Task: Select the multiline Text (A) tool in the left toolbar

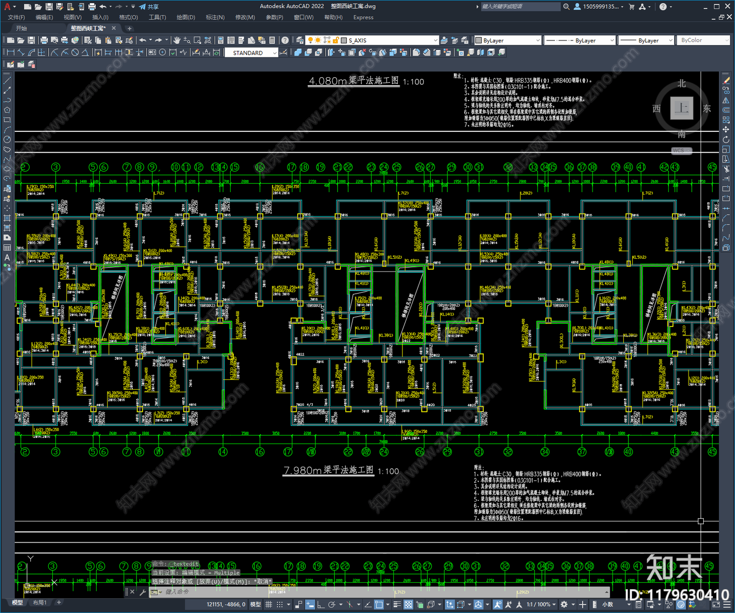Action: pos(7,257)
